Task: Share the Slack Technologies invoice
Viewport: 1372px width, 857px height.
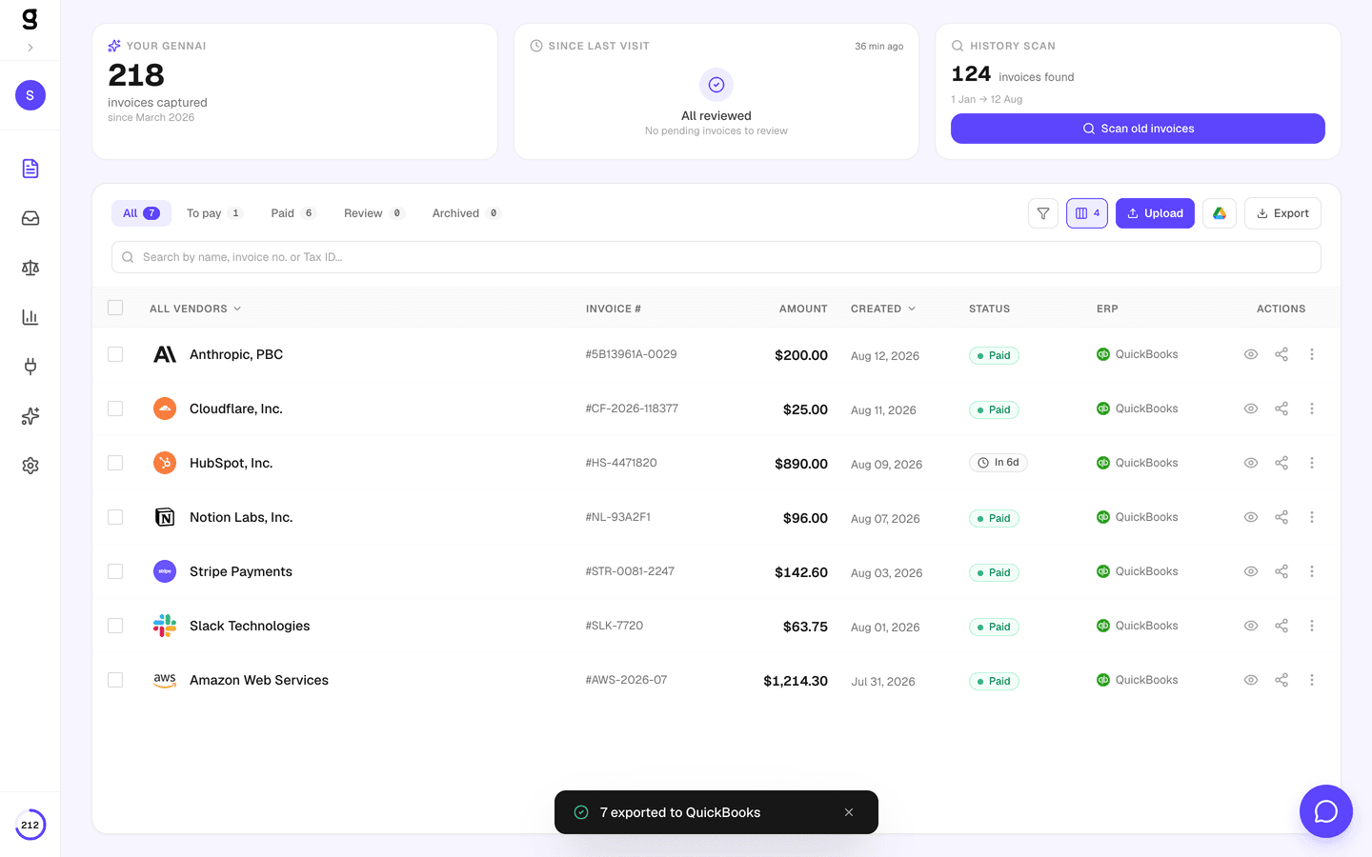Action: click(1281, 626)
